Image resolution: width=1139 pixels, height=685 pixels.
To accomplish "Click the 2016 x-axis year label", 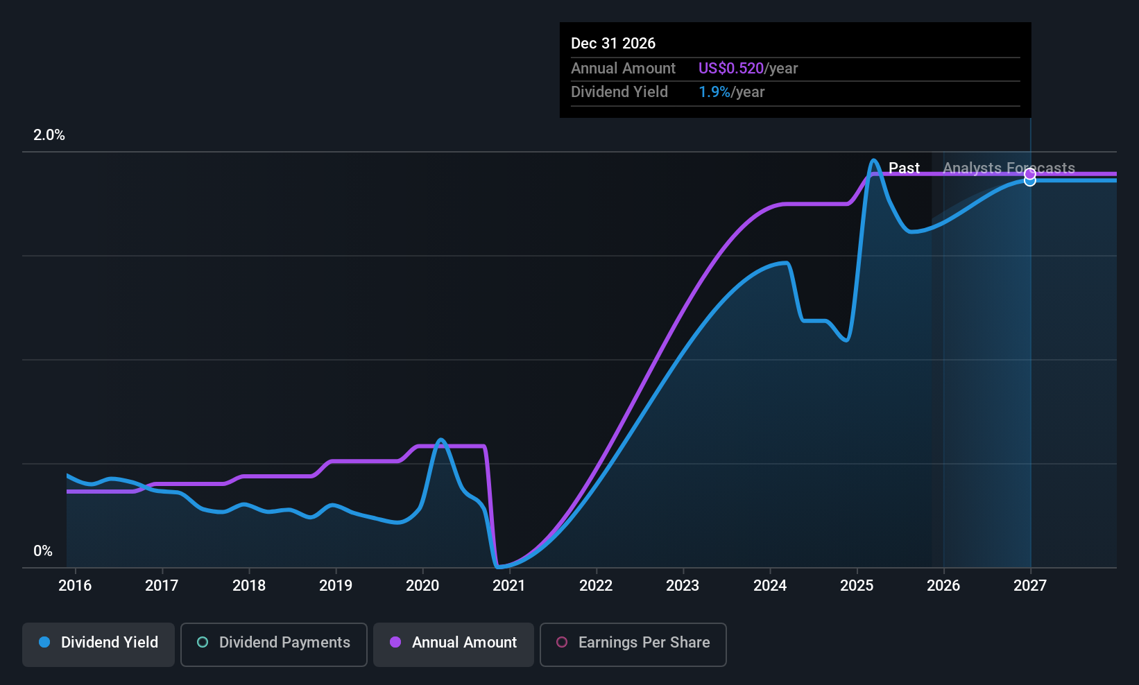I will coord(75,585).
